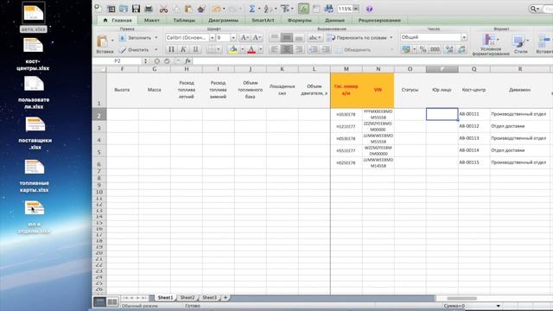Open the font color dropdown arrow
The height and width of the screenshot is (311, 553).
[x=261, y=49]
